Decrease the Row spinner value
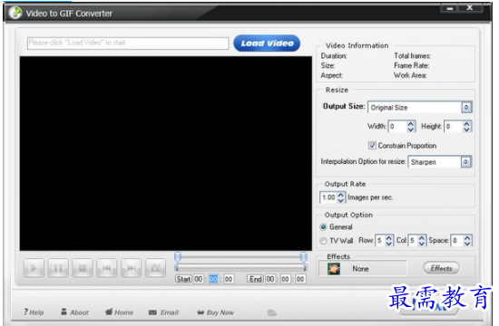This screenshot has width=499, height=326. [x=389, y=244]
